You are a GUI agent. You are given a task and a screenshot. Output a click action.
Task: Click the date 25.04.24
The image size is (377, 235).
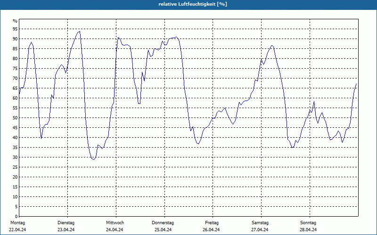[x=163, y=230]
